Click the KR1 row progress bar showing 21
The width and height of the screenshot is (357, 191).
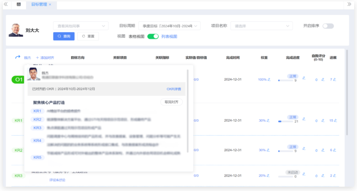coord(286,121)
